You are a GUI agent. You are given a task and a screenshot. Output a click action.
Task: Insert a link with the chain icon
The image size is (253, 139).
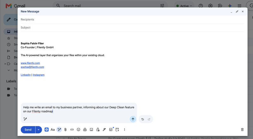click(x=72, y=130)
